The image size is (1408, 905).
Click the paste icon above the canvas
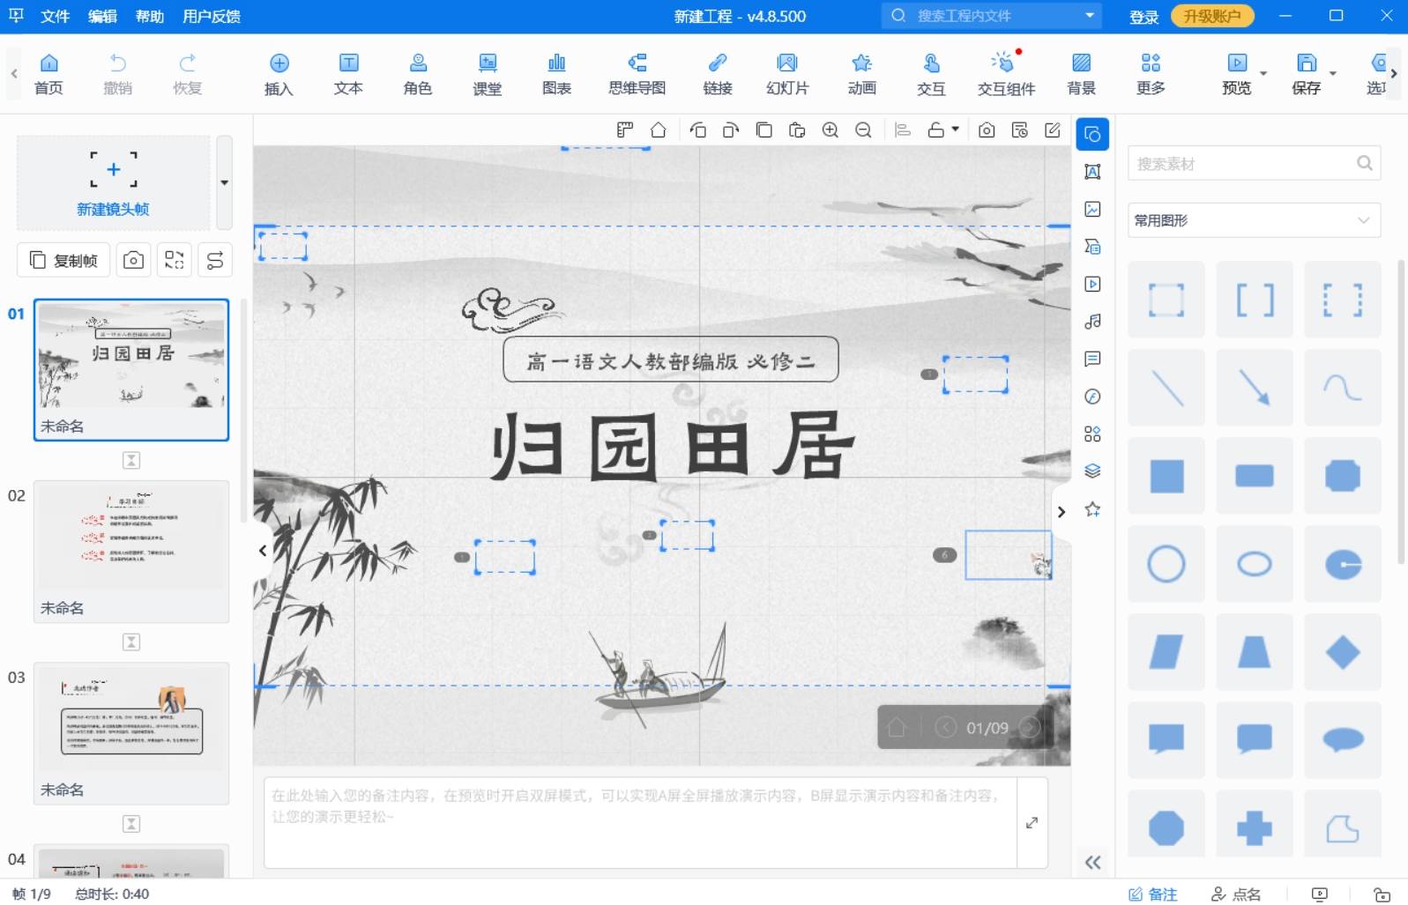(x=797, y=130)
